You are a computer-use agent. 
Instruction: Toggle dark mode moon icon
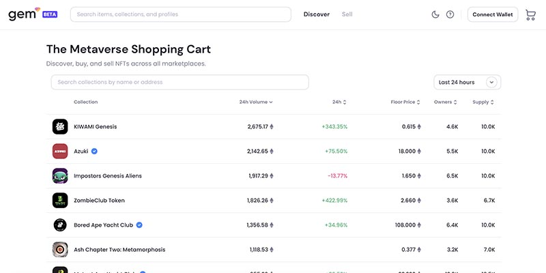pos(435,14)
